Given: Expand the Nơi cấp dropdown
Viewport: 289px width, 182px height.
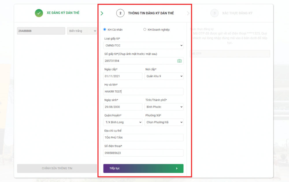Looking at the screenshot, I should 164,76.
